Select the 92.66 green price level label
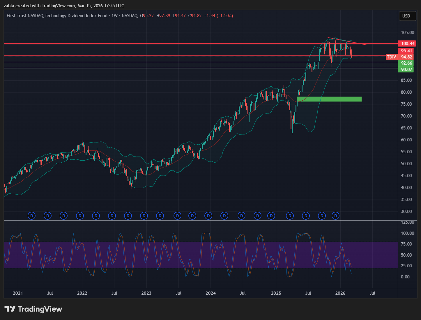The image size is (421, 320). pos(406,63)
